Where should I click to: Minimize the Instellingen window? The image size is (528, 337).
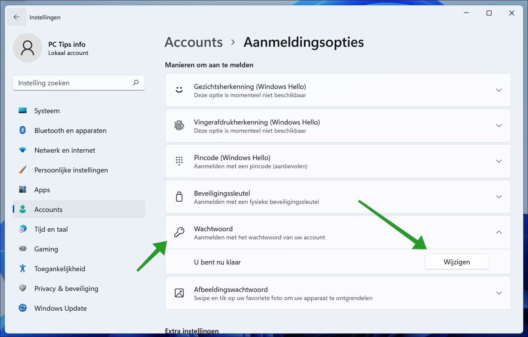pyautogui.click(x=466, y=13)
